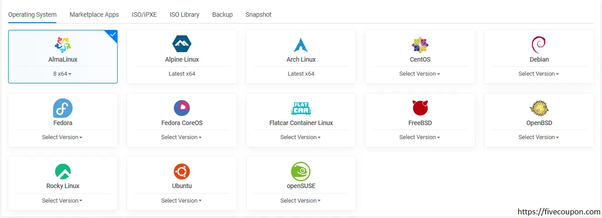
Task: Select the openSUSE chameleon logo
Action: click(301, 171)
